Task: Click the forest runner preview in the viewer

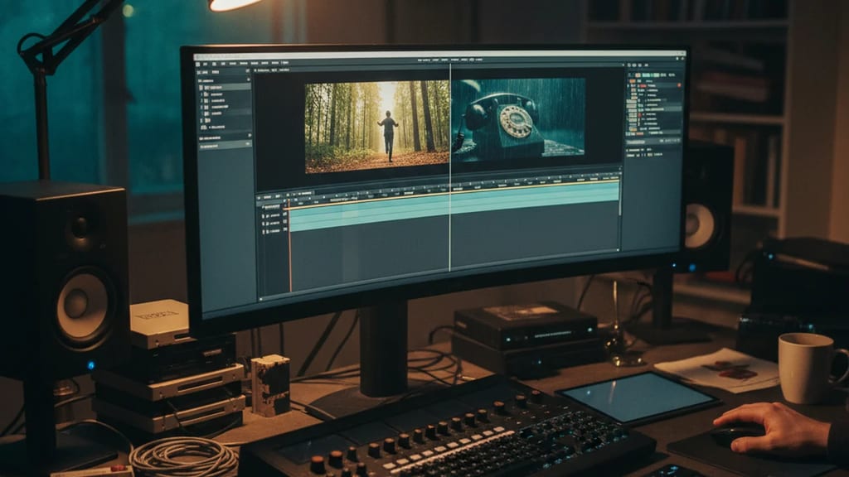Action: (377, 127)
